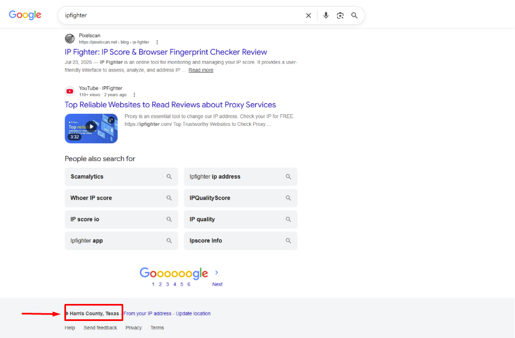Viewport: 515px width, 338px height.
Task: Play the 3:32 video thumbnail
Action: [x=91, y=128]
